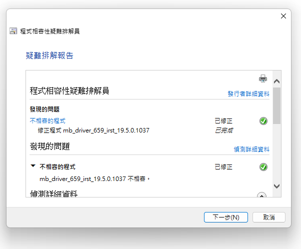Collapse the 偵測詳細資料 section with the round arrow
The width and height of the screenshot is (301, 249).
coord(261,195)
